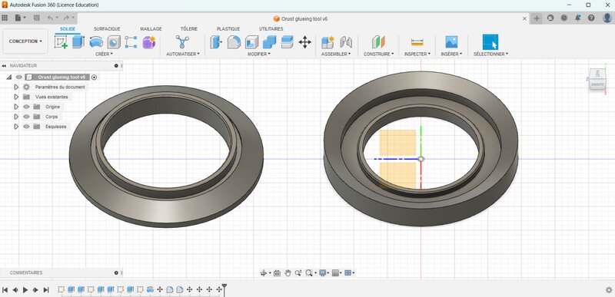Hide the Esquisses folder
Image resolution: width=615 pixels, height=297 pixels.
click(x=26, y=127)
